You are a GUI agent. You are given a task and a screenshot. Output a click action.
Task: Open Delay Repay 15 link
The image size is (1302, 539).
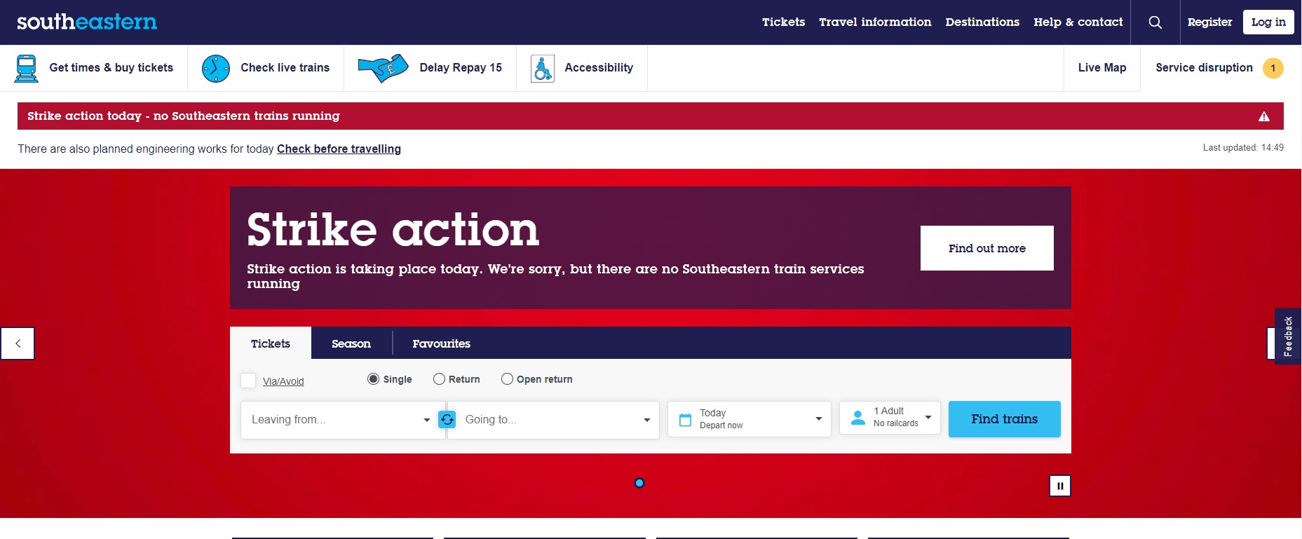[461, 68]
